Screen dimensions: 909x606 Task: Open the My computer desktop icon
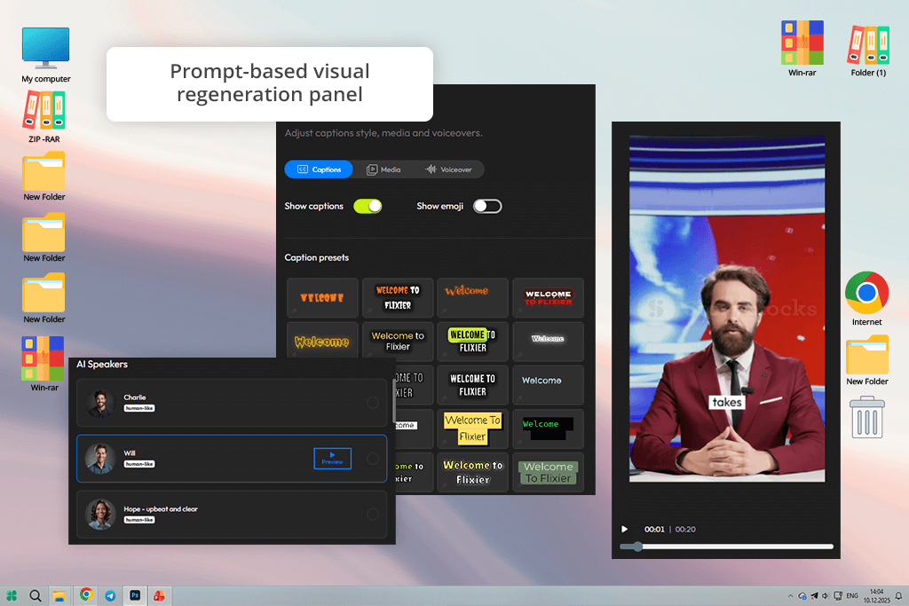click(x=46, y=55)
